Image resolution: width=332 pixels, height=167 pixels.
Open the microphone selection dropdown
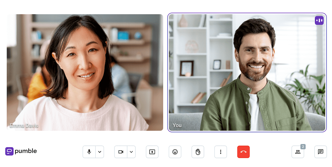point(100,152)
